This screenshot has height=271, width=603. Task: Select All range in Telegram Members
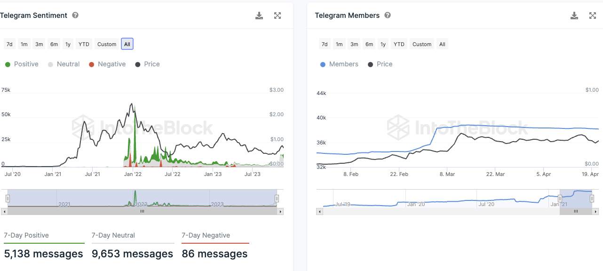click(442, 44)
